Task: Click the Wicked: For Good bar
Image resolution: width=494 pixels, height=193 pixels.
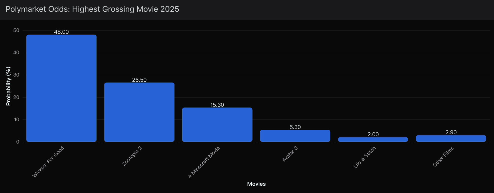Action: [61, 88]
